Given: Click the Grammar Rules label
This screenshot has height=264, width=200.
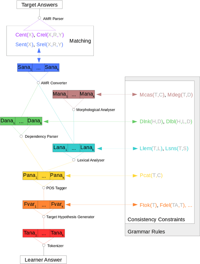Looking at the screenshot, I should pyautogui.click(x=146, y=232).
